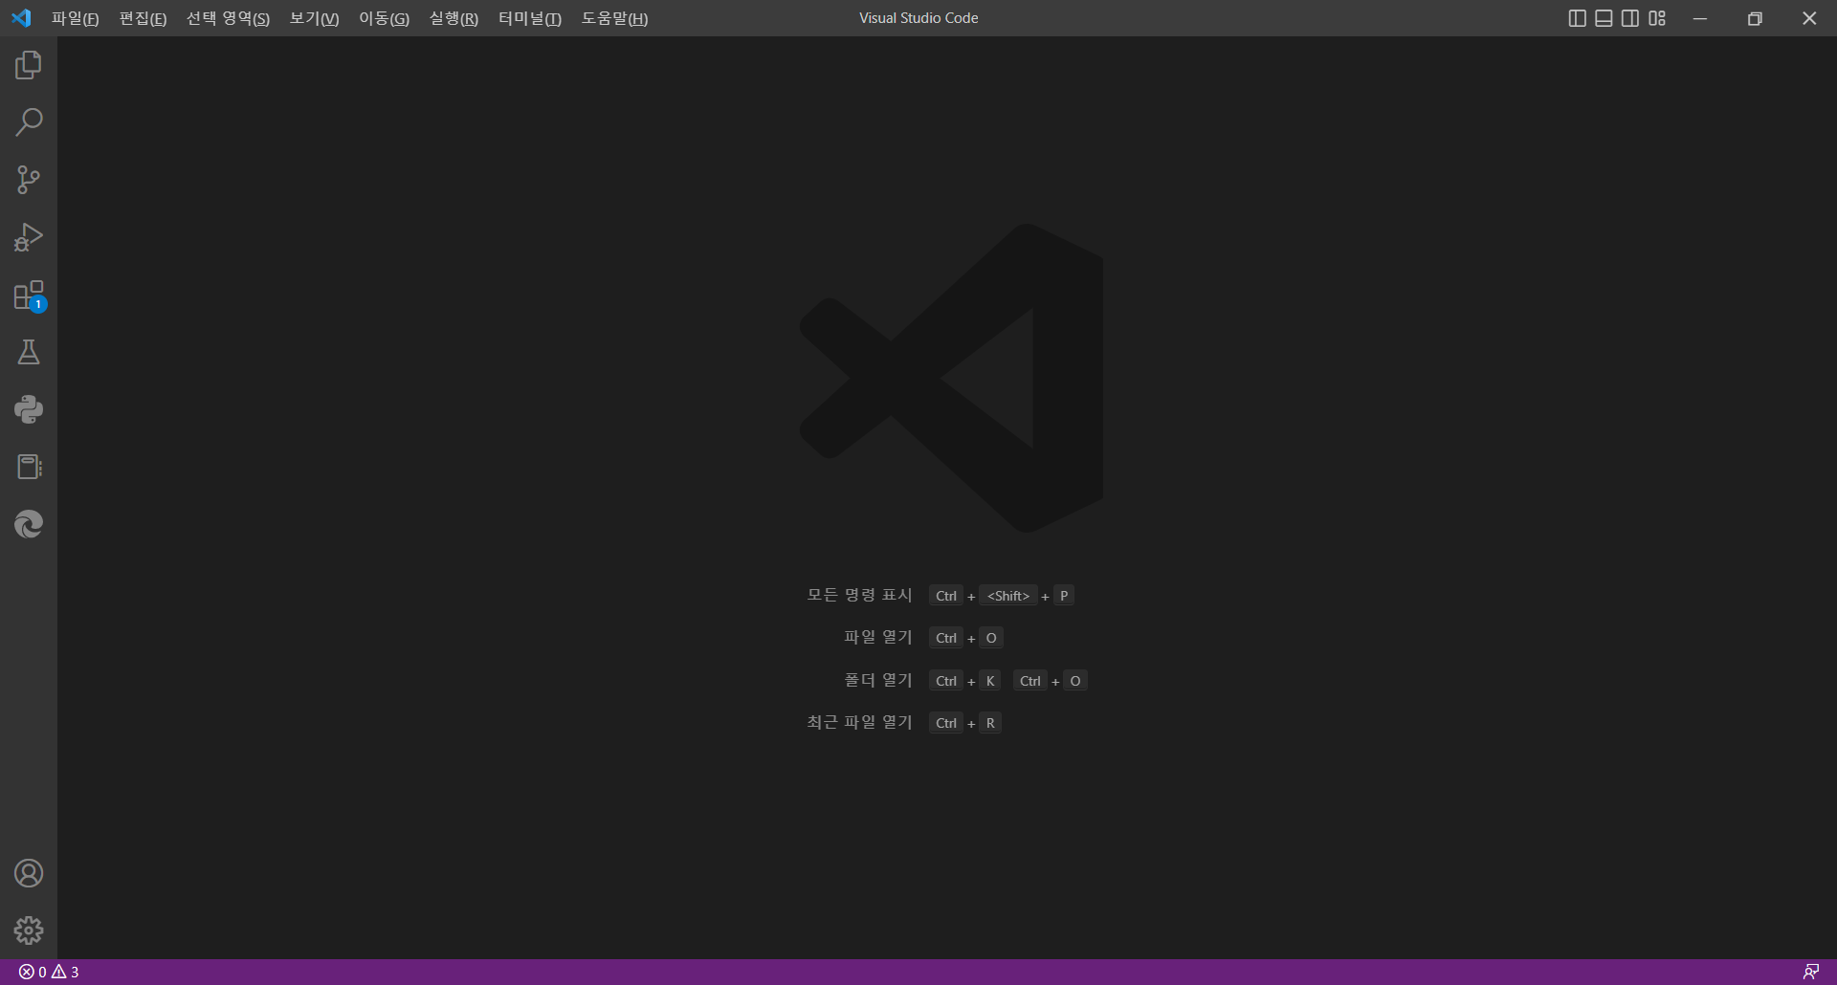The width and height of the screenshot is (1837, 985).
Task: Close the Visual Studio Code window
Action: 1809,18
